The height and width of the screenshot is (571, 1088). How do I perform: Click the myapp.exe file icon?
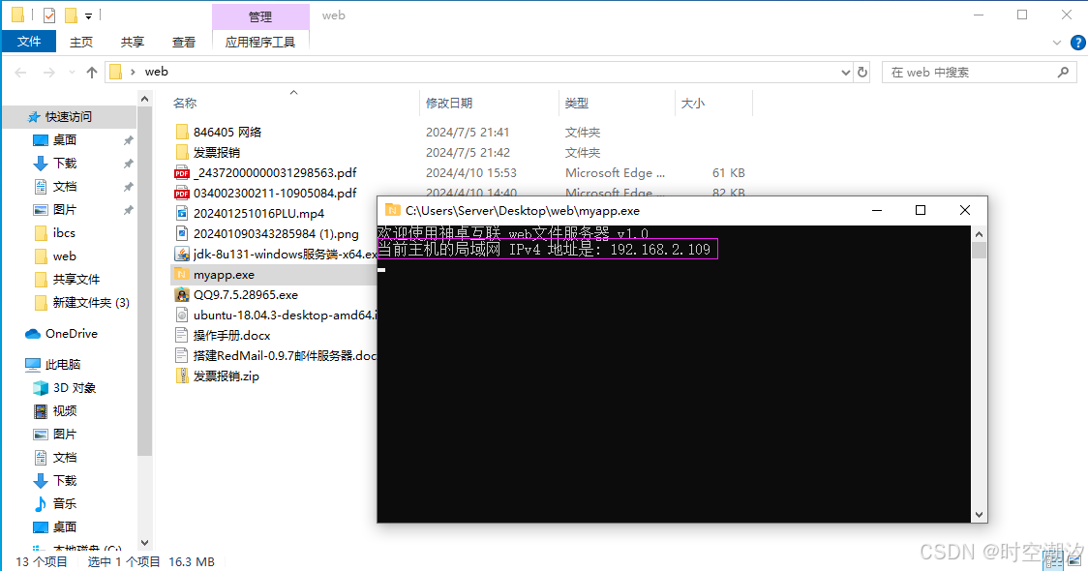182,275
